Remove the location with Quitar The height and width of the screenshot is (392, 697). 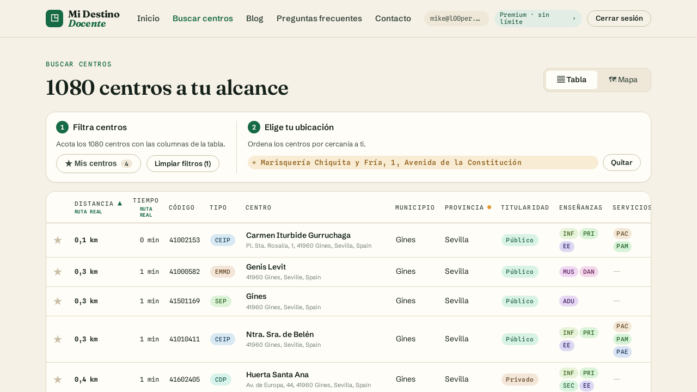coord(622,162)
